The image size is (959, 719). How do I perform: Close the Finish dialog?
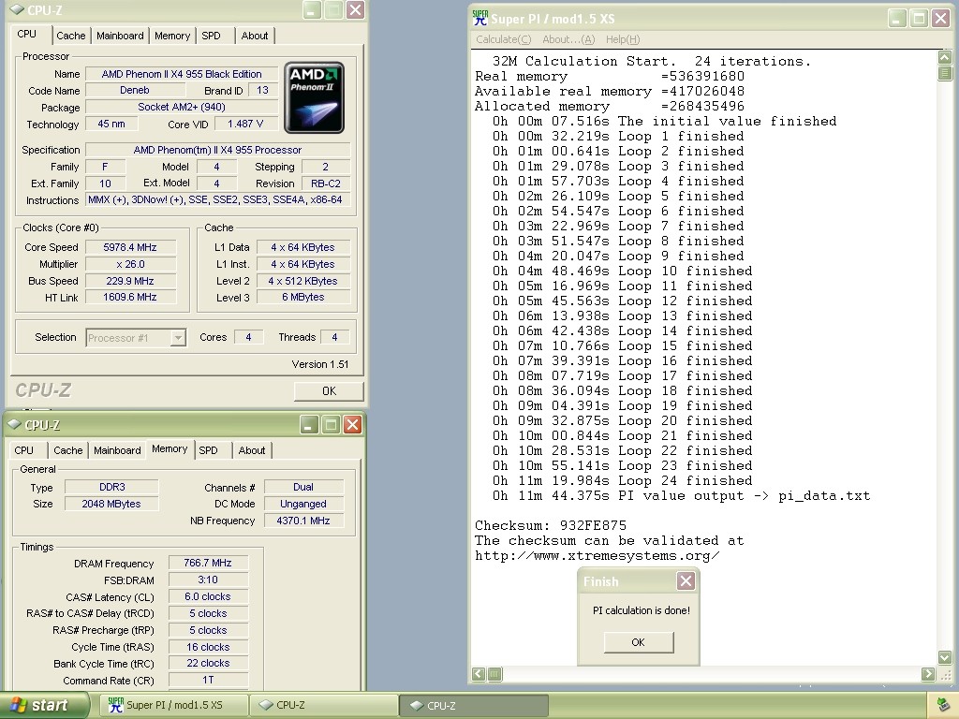686,580
